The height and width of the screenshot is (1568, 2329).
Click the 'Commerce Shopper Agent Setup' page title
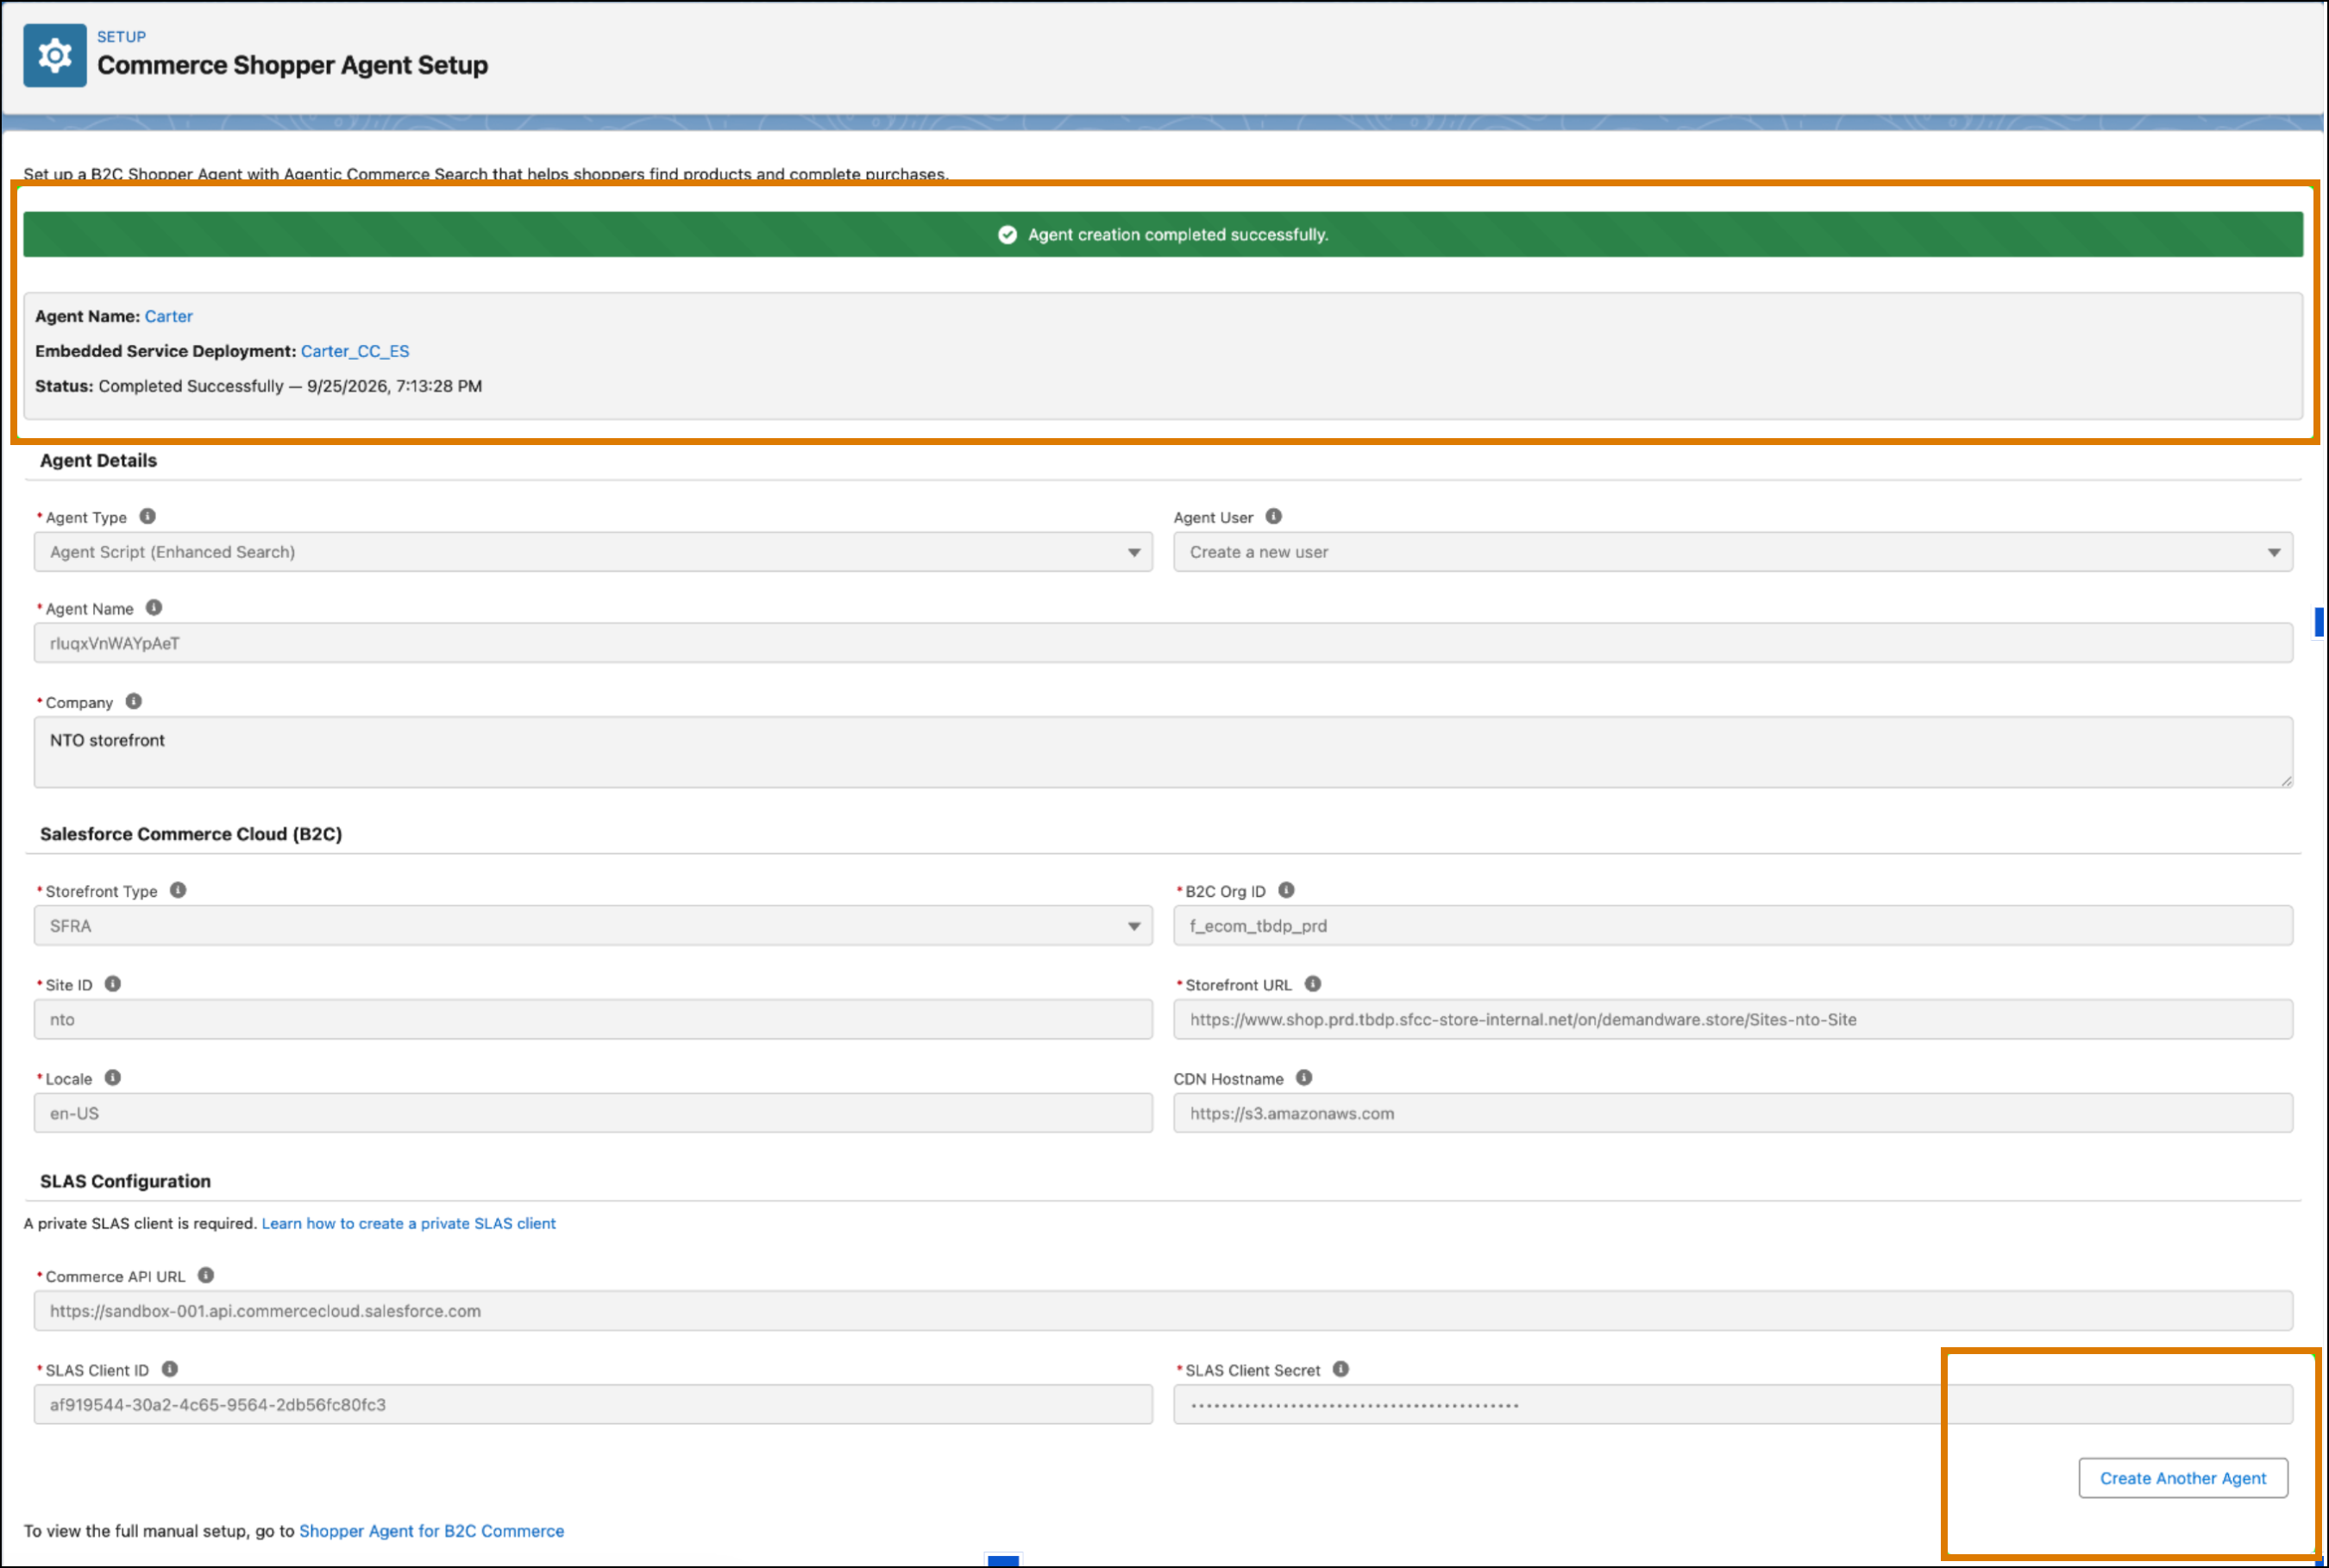tap(292, 65)
